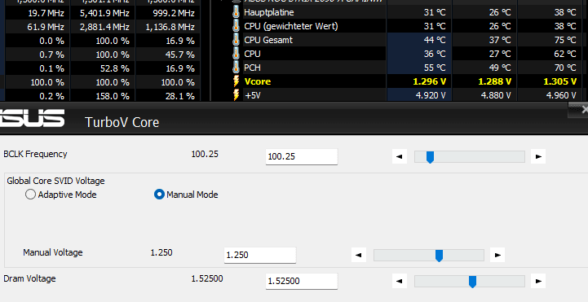Click the BCLK Frequency slider handle
588x302 pixels.
tap(430, 157)
